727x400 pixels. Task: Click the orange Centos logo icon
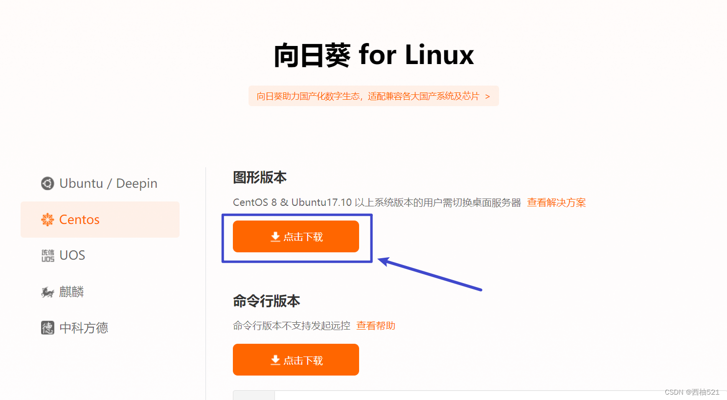(x=47, y=220)
